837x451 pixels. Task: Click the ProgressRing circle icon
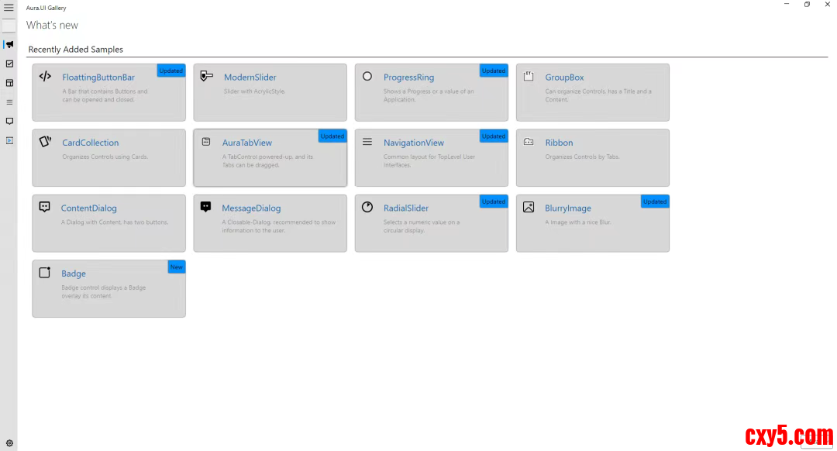367,76
